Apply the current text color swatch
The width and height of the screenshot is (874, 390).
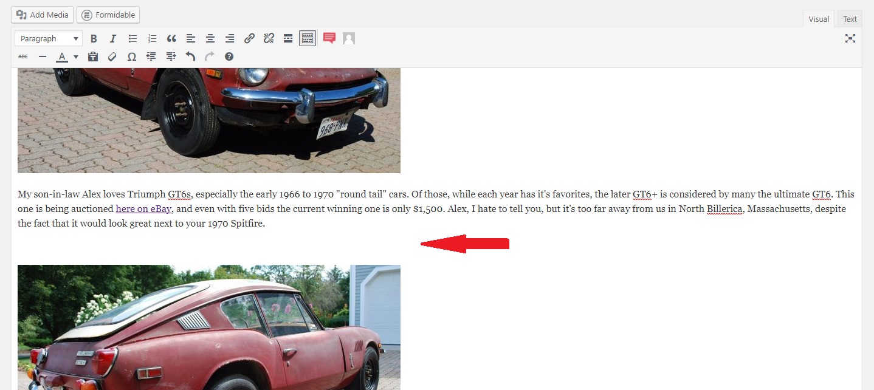[62, 56]
